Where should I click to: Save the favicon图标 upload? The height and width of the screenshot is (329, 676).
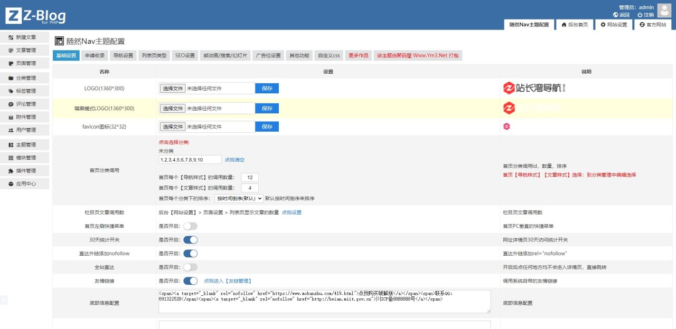267,127
